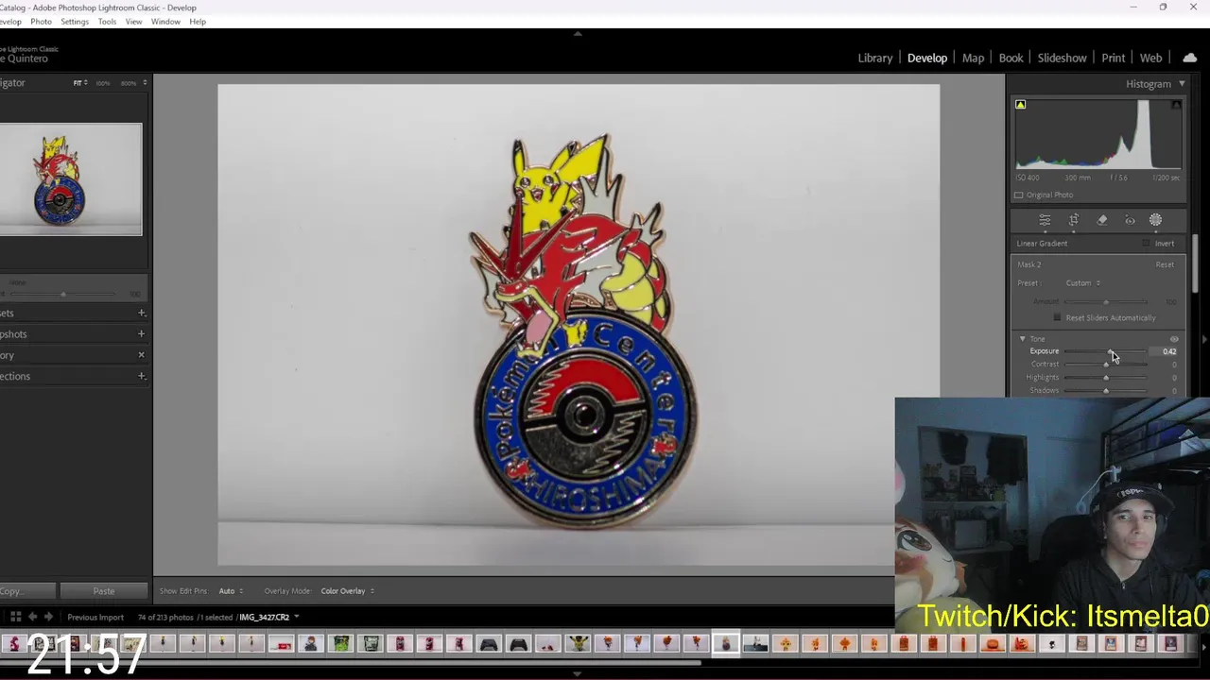
Task: Open the cloud sync status icon
Action: pyautogui.click(x=1189, y=58)
